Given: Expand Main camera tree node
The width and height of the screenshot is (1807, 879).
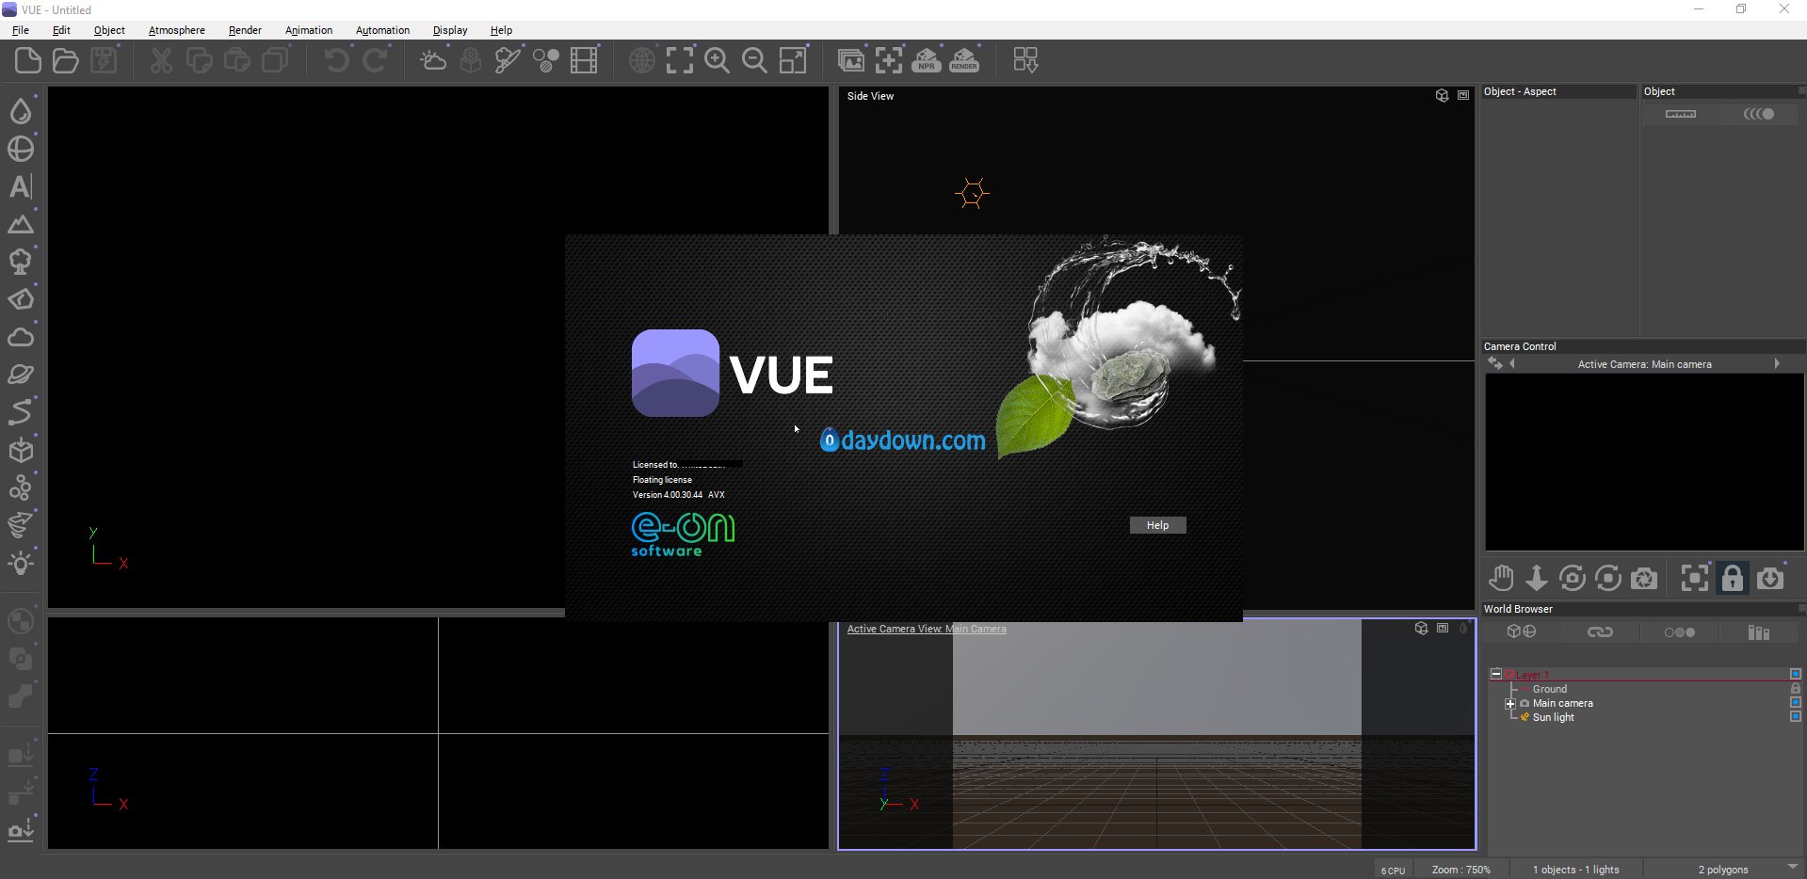Looking at the screenshot, I should pyautogui.click(x=1510, y=704).
